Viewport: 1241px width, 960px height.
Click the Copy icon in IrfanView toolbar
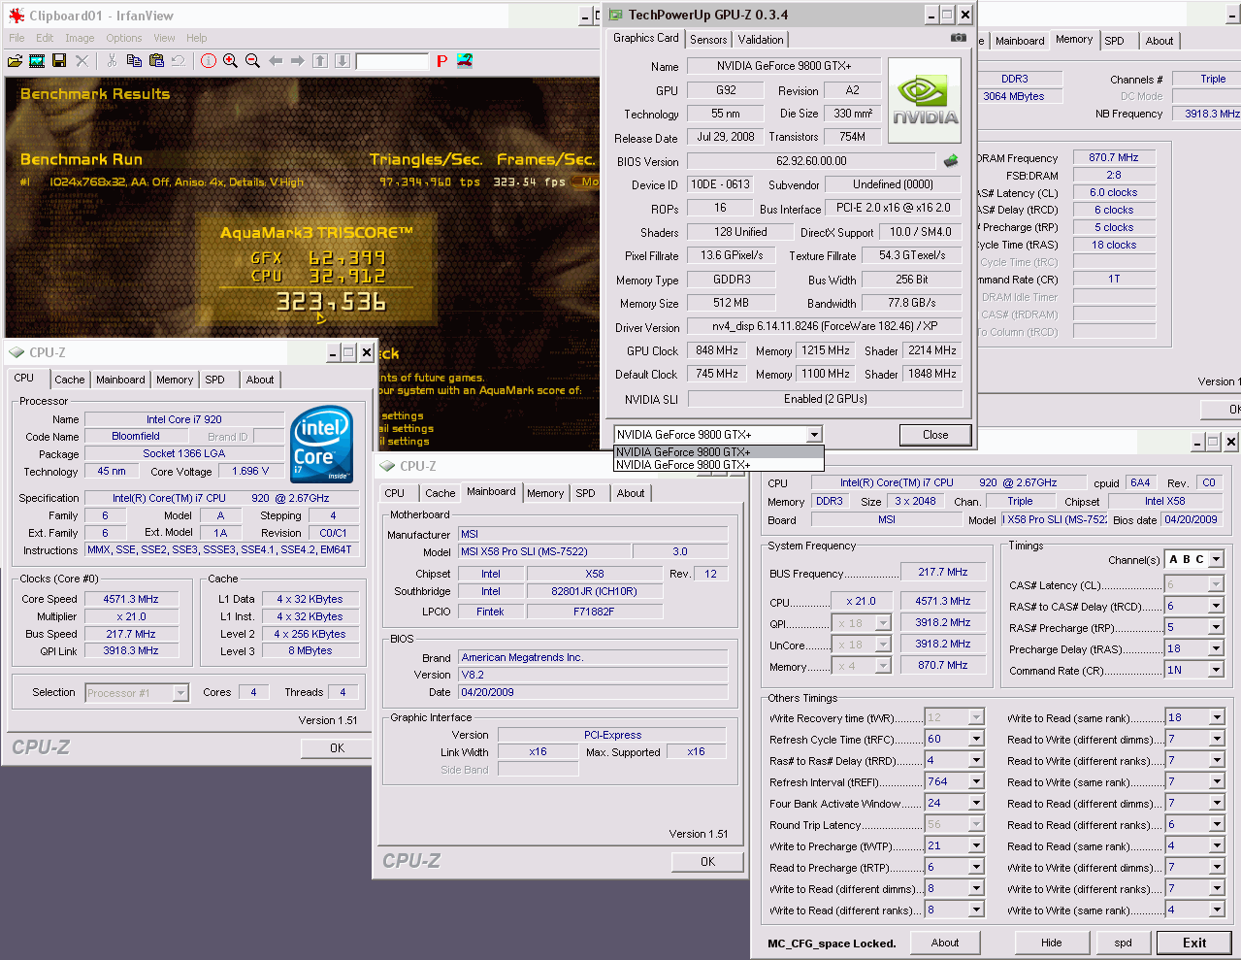(x=134, y=61)
